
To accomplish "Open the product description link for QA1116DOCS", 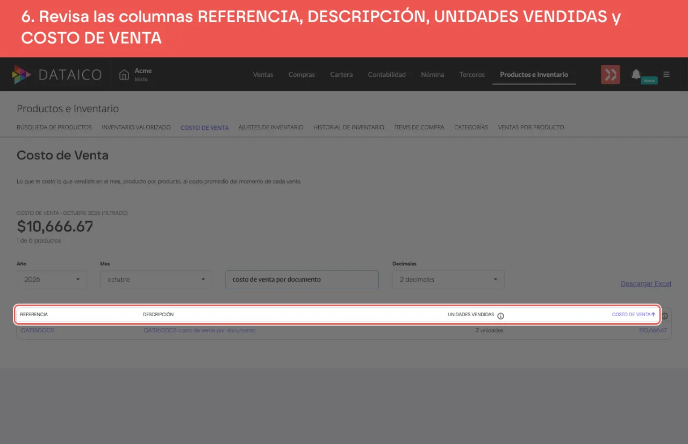I will point(199,330).
